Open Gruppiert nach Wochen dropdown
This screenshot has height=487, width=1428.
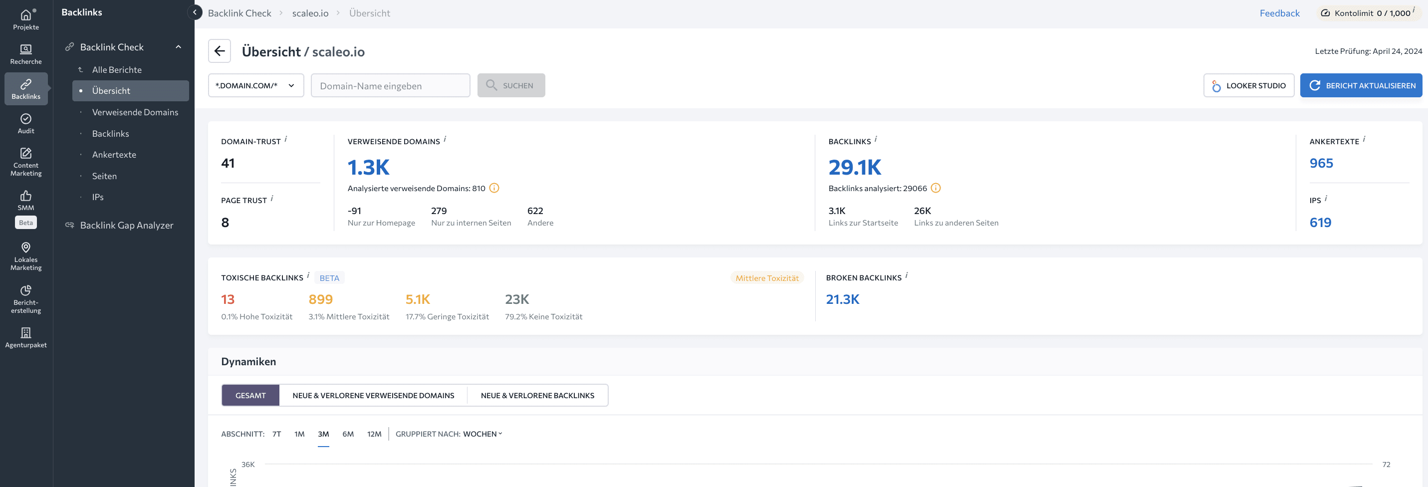[x=482, y=434]
